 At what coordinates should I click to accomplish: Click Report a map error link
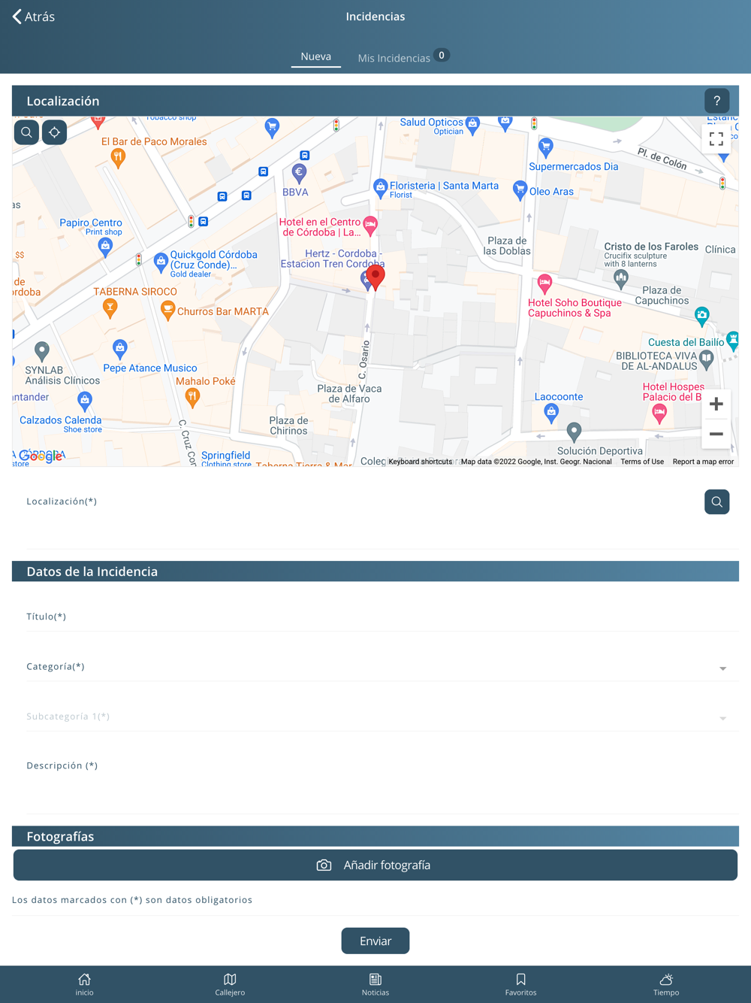tap(703, 462)
